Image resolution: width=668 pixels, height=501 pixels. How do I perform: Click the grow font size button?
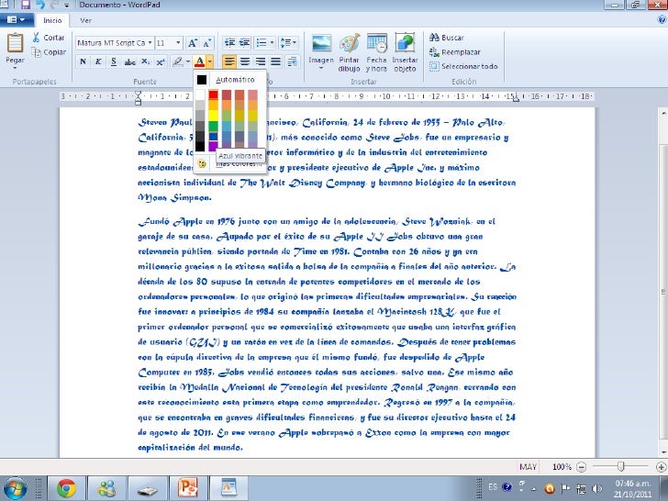(x=193, y=43)
